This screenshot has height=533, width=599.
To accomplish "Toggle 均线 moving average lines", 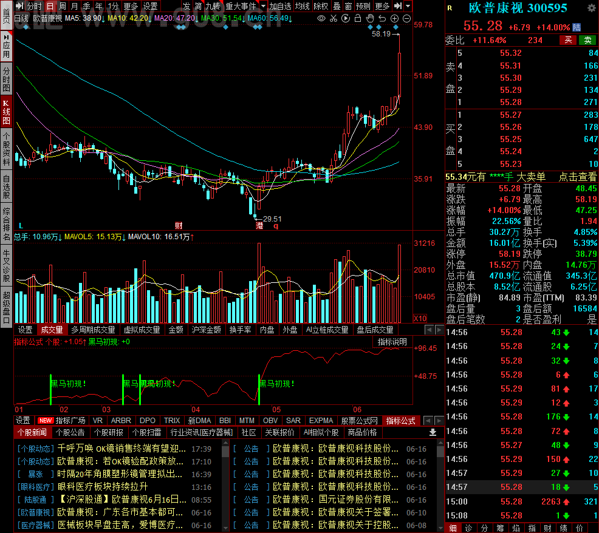I will click(x=302, y=6).
